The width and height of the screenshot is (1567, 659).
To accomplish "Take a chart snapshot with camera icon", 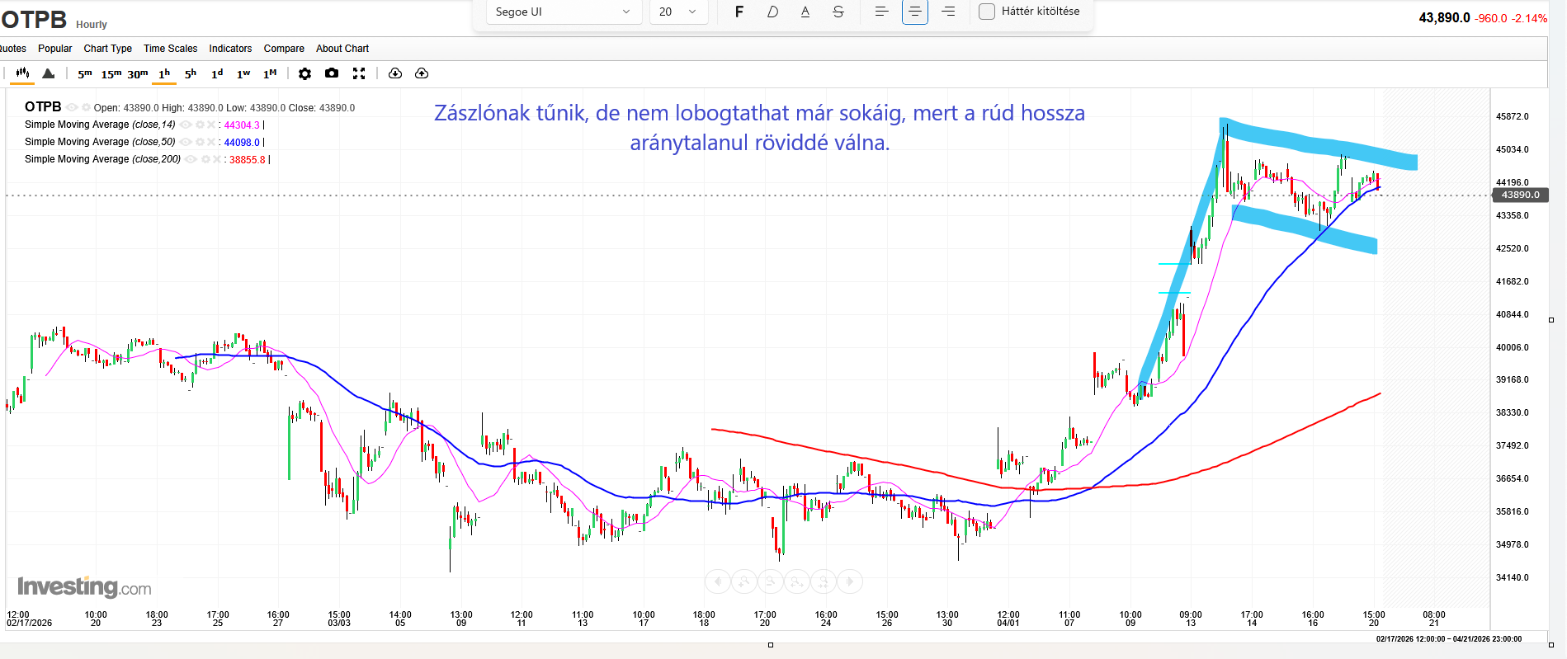I will tap(332, 73).
